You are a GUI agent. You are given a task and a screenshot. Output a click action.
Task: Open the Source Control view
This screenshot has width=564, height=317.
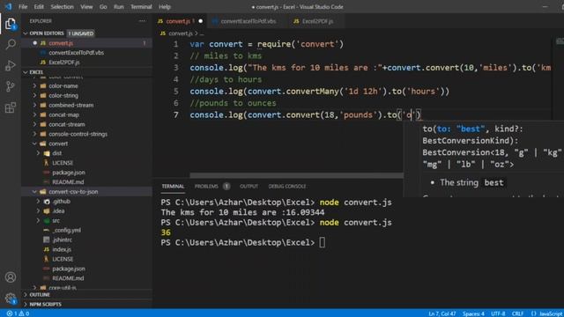[x=11, y=86]
